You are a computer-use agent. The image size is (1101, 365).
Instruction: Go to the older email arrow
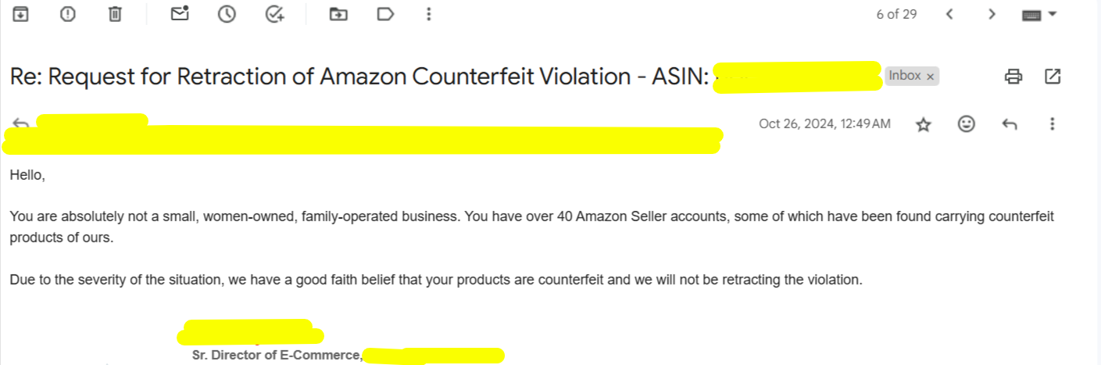point(992,14)
